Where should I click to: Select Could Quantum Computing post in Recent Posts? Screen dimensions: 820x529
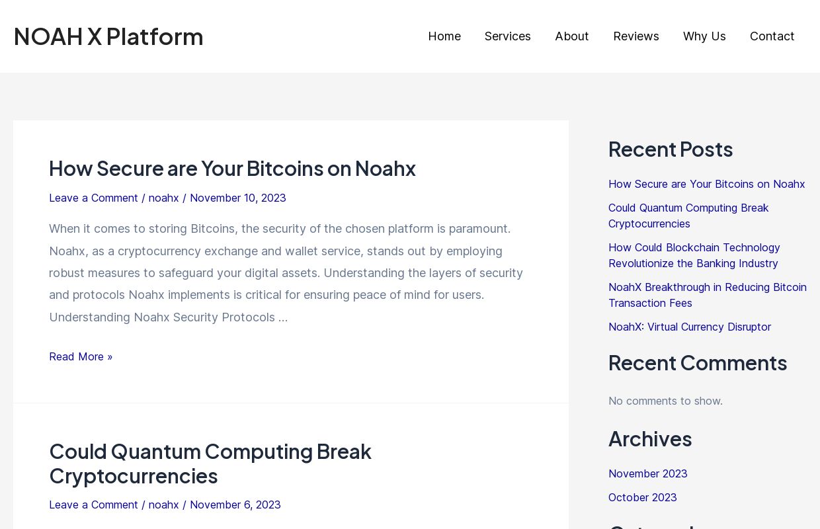(x=688, y=216)
